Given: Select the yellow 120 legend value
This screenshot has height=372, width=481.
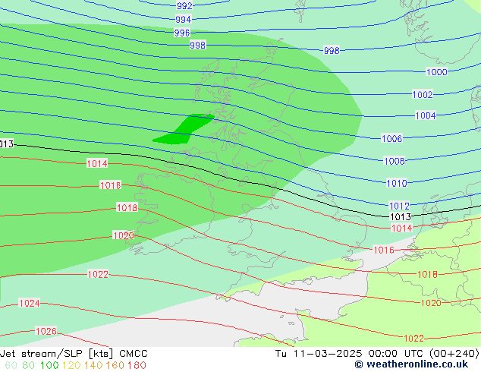Looking at the screenshot, I should point(71,365).
